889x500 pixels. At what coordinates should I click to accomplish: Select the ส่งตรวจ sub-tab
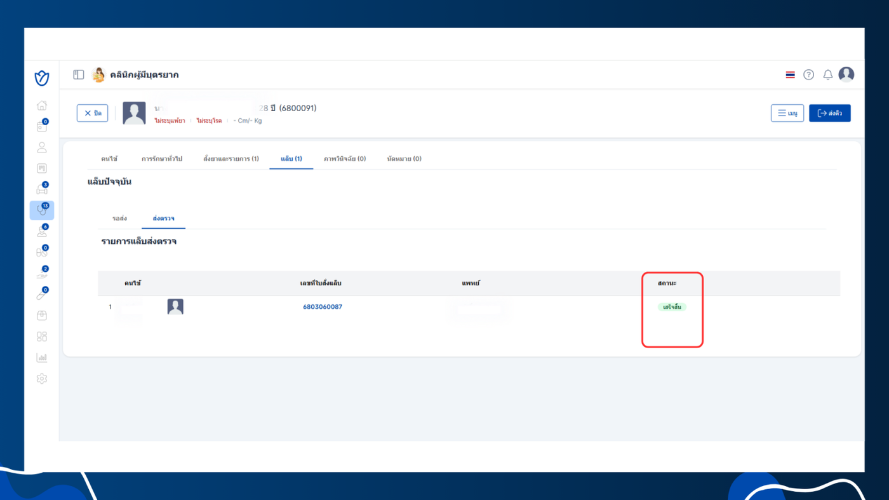point(164,219)
